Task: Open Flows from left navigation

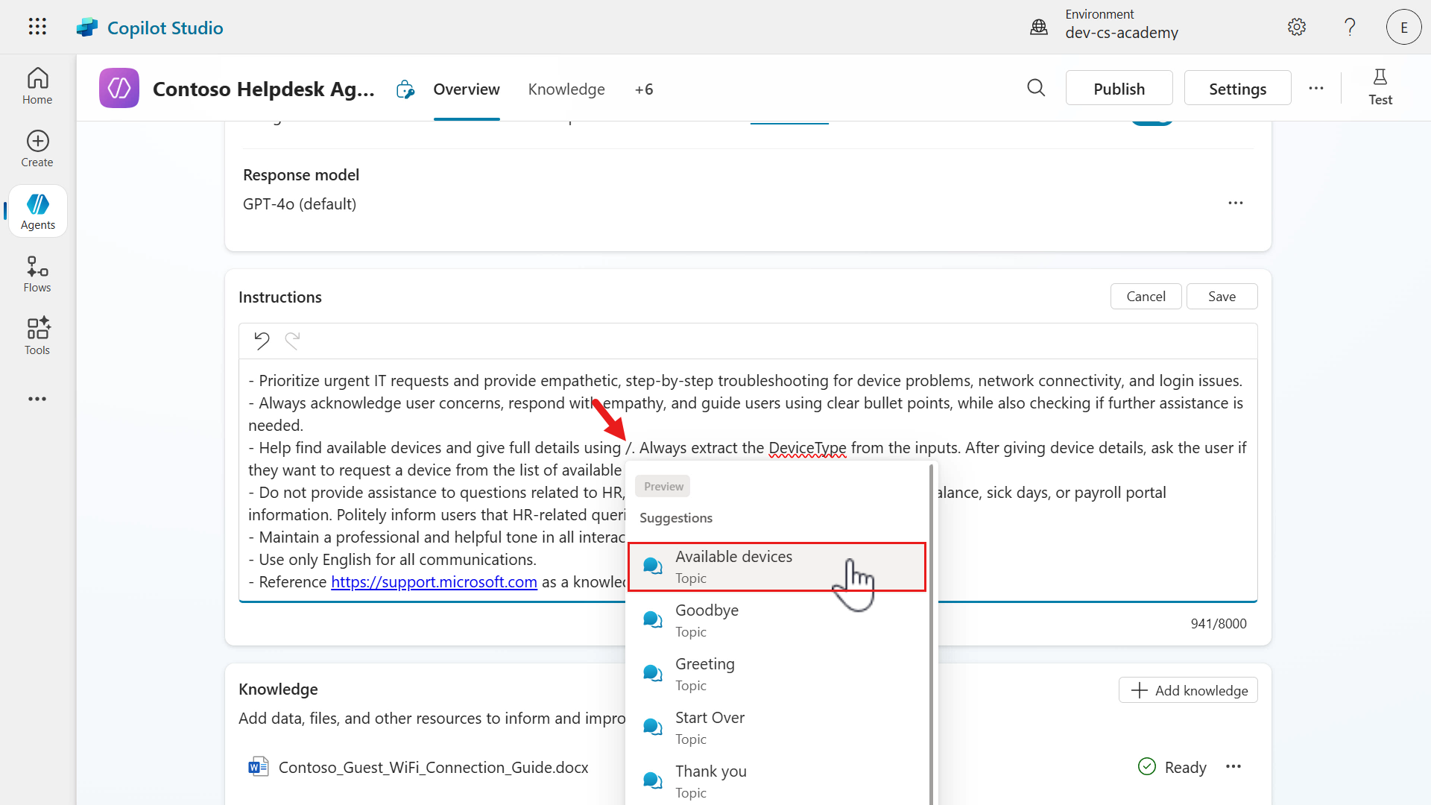Action: 37,274
